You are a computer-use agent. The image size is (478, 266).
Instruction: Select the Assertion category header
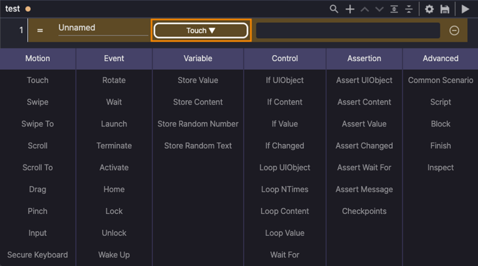point(364,58)
